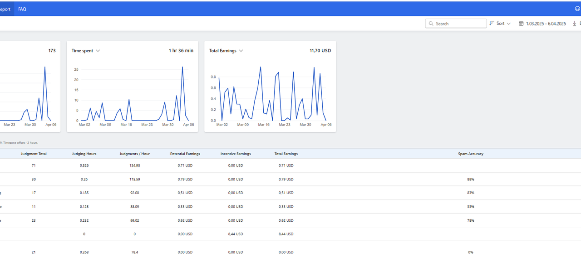Select Judgments / Hour cell 78.4

134,252
